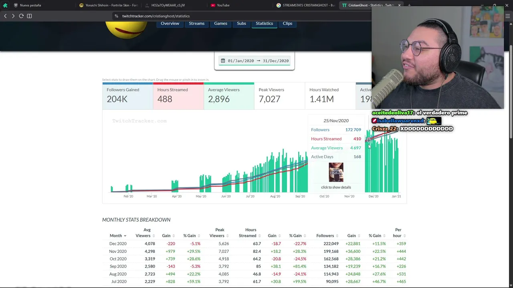Click avg viewers value '4,078'
Viewport: 513px width, 288px height.
[149, 244]
